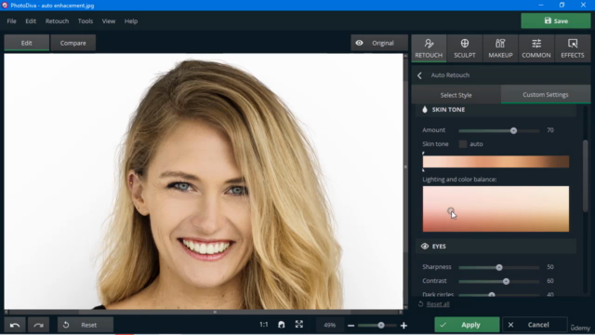Click the fit-to-screen icon
The height and width of the screenshot is (335, 595).
pos(299,325)
